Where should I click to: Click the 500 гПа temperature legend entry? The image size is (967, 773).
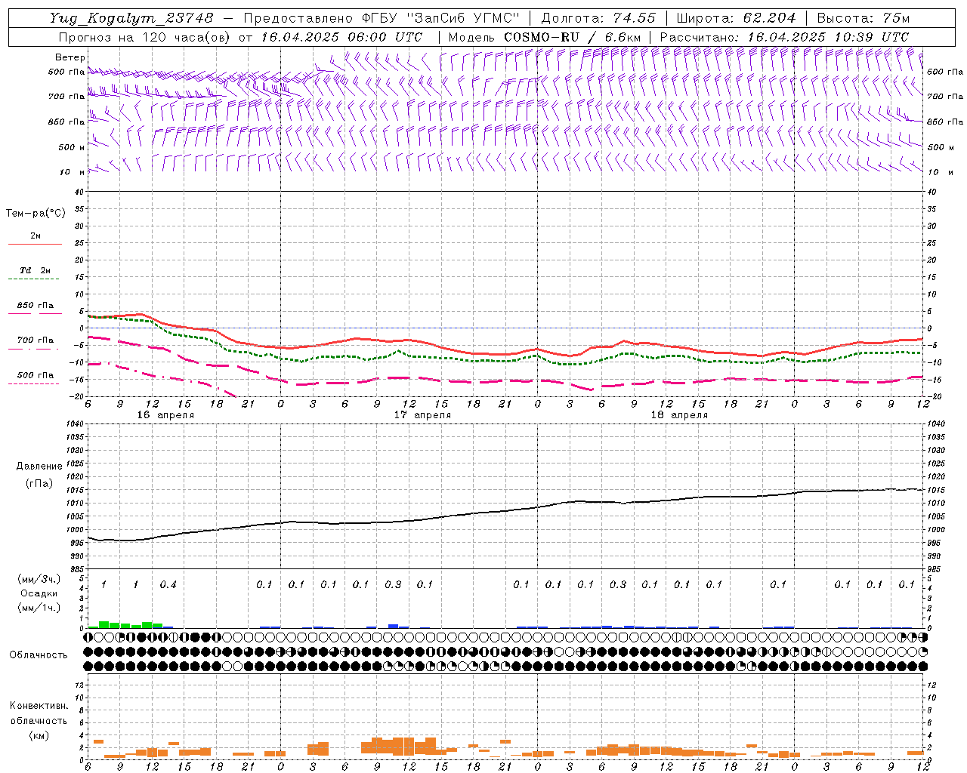click(36, 375)
